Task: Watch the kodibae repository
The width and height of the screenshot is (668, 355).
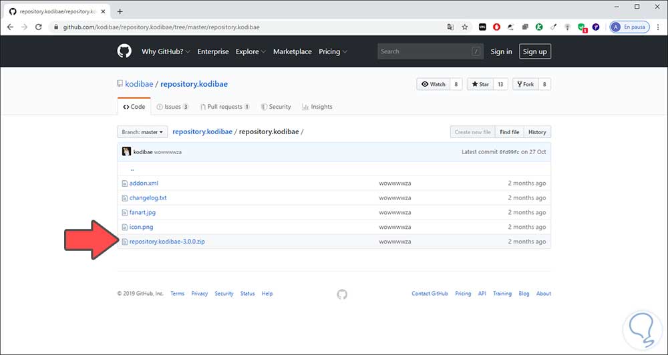Action: point(432,84)
